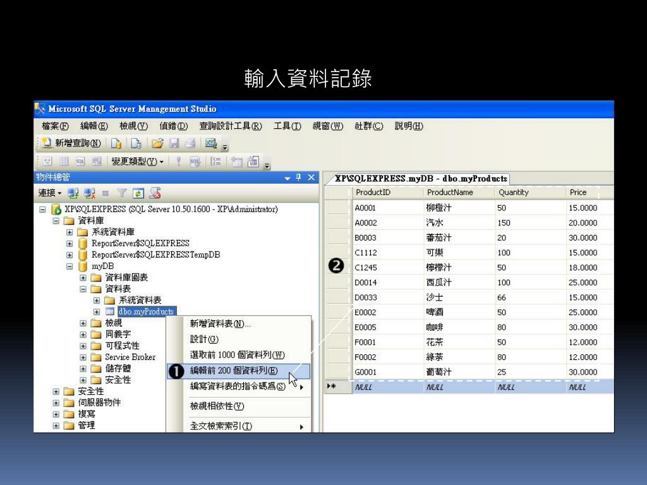This screenshot has width=647, height=485.
Task: Click the Save floppy disk icon
Action: 174,143
